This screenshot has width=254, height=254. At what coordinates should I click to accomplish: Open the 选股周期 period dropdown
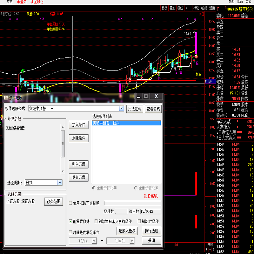pos(60,183)
